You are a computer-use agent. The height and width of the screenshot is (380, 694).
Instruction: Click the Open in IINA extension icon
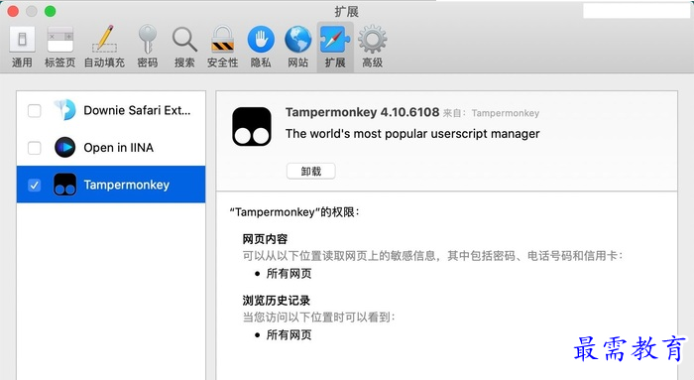point(64,148)
